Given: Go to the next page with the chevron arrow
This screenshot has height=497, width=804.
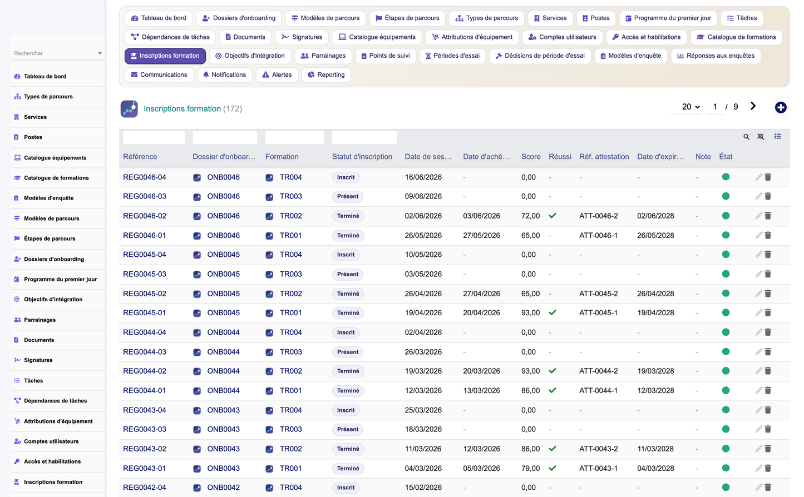Looking at the screenshot, I should [x=753, y=106].
